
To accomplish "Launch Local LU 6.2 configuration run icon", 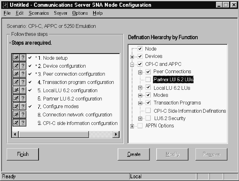I will click(16, 90).
